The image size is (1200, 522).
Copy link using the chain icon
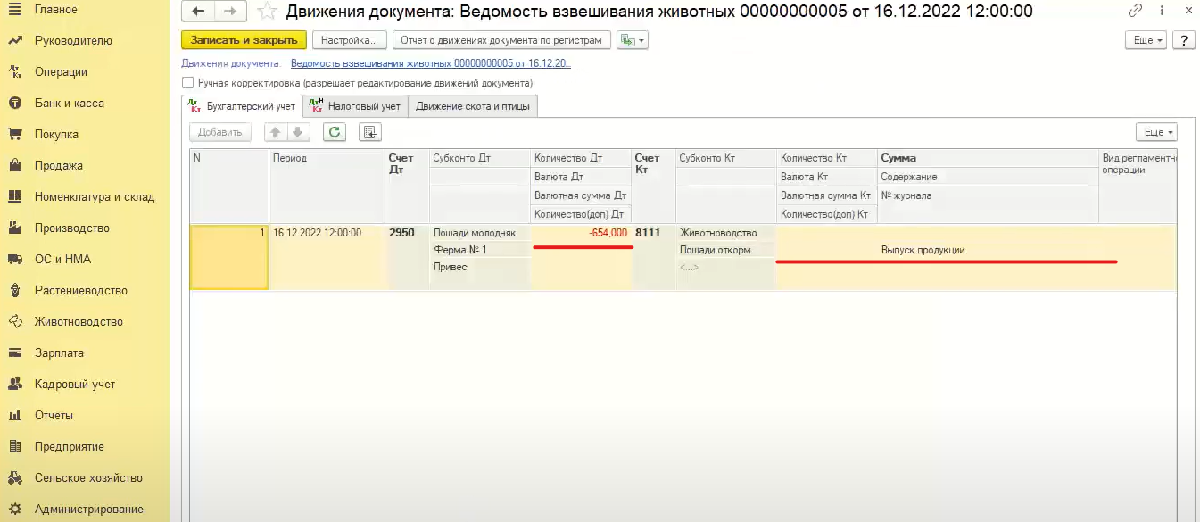[1135, 12]
